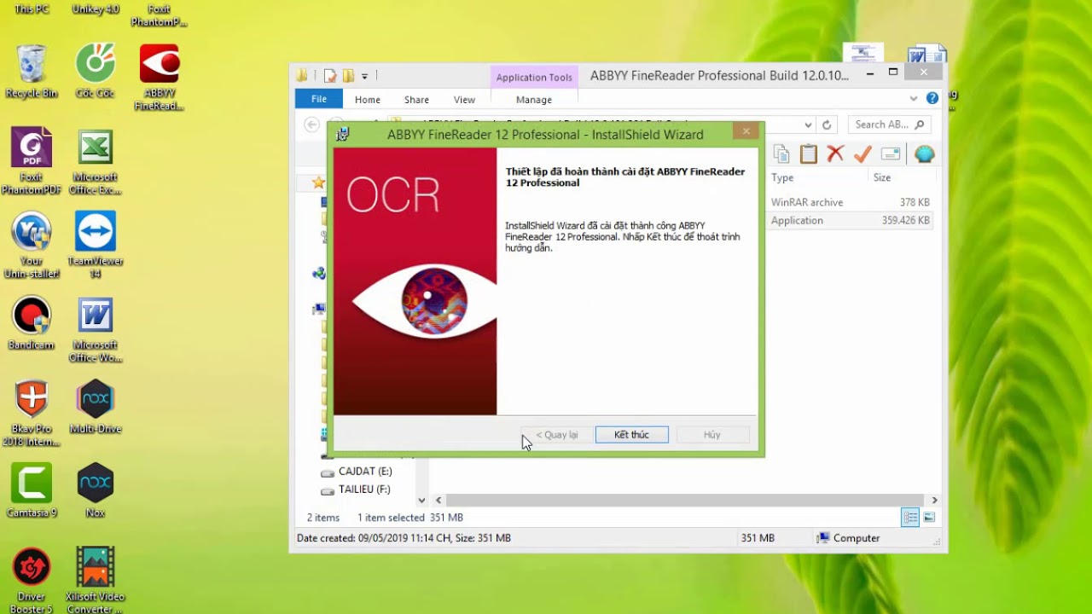Viewport: 1092px width, 614px height.
Task: Open the Manage ribbon tab
Action: pyautogui.click(x=534, y=100)
